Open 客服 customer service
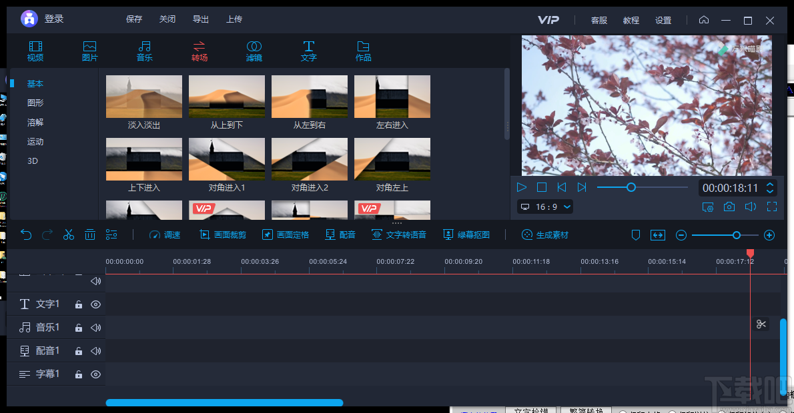 pos(599,20)
